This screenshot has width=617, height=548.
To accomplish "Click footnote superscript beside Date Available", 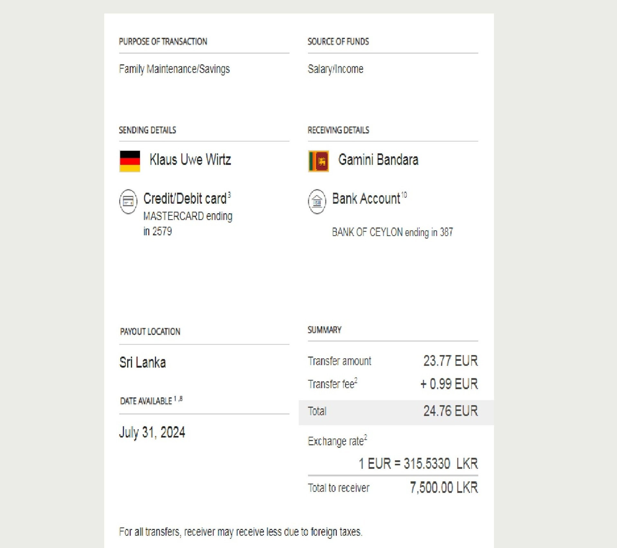I will 178,399.
